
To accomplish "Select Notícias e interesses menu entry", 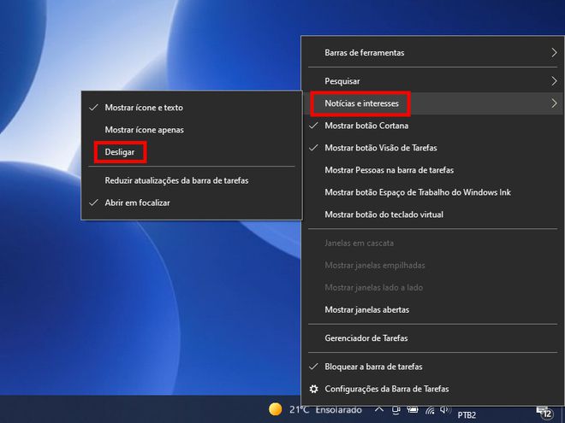I will (432, 103).
